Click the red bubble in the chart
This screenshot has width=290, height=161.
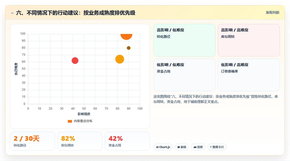pyautogui.click(x=75, y=61)
